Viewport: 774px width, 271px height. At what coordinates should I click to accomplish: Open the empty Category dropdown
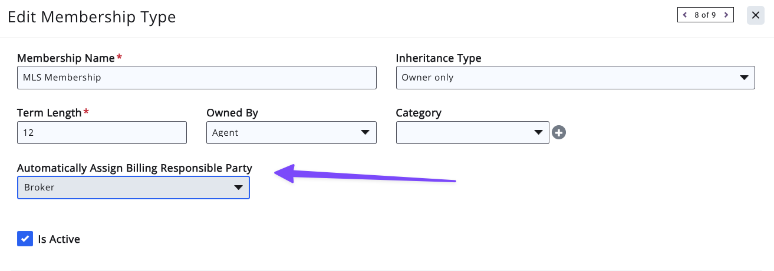[472, 132]
